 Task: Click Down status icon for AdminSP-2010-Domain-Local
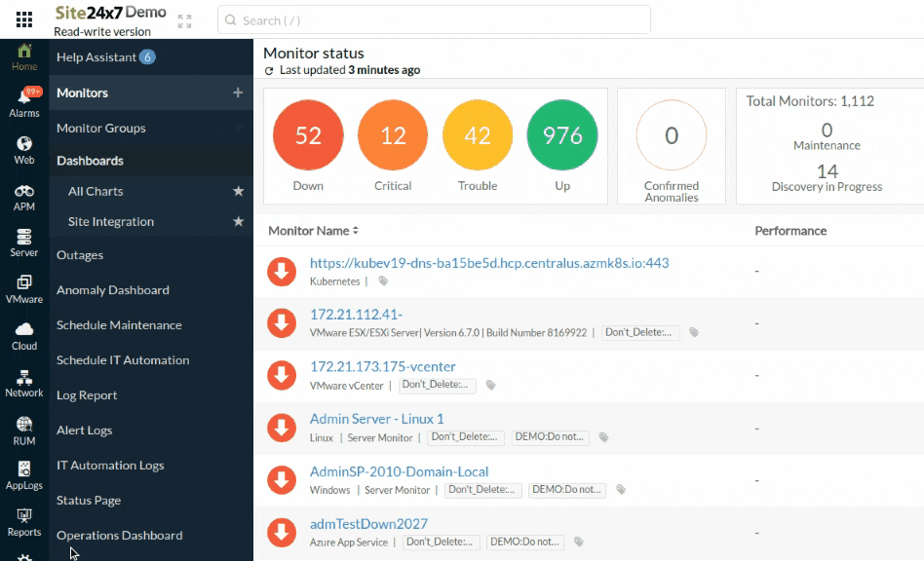click(282, 480)
